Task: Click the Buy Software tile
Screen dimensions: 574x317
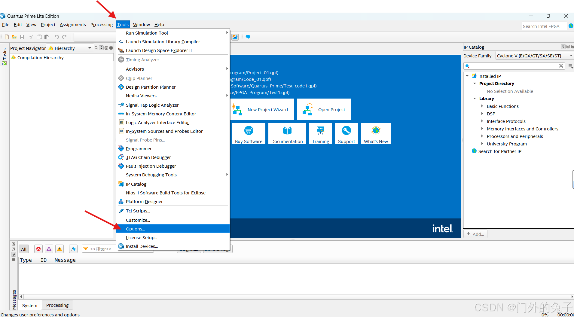Action: pos(249,134)
